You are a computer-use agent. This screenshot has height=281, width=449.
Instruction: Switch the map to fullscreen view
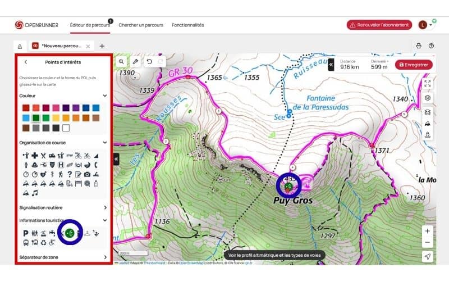[428, 83]
